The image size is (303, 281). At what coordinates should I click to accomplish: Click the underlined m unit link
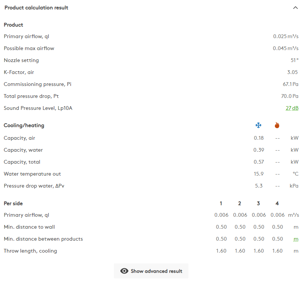tap(295, 238)
